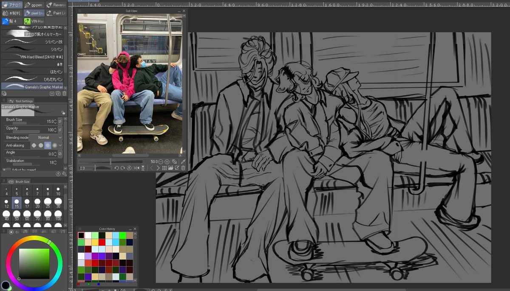
Task: Open Tool Settings panel menu icon
Action: point(4,101)
